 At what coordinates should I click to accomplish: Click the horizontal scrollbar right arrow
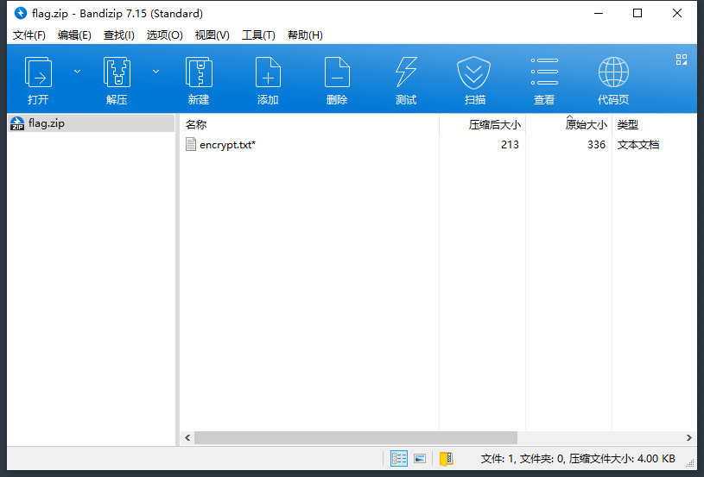tap(688, 437)
